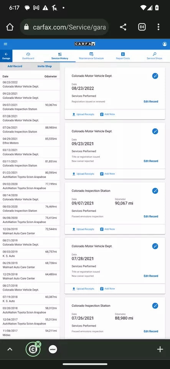Select the 04/29/2021 Ethio Motors list entry
This screenshot has height=369, width=170.
pyautogui.click(x=30, y=141)
